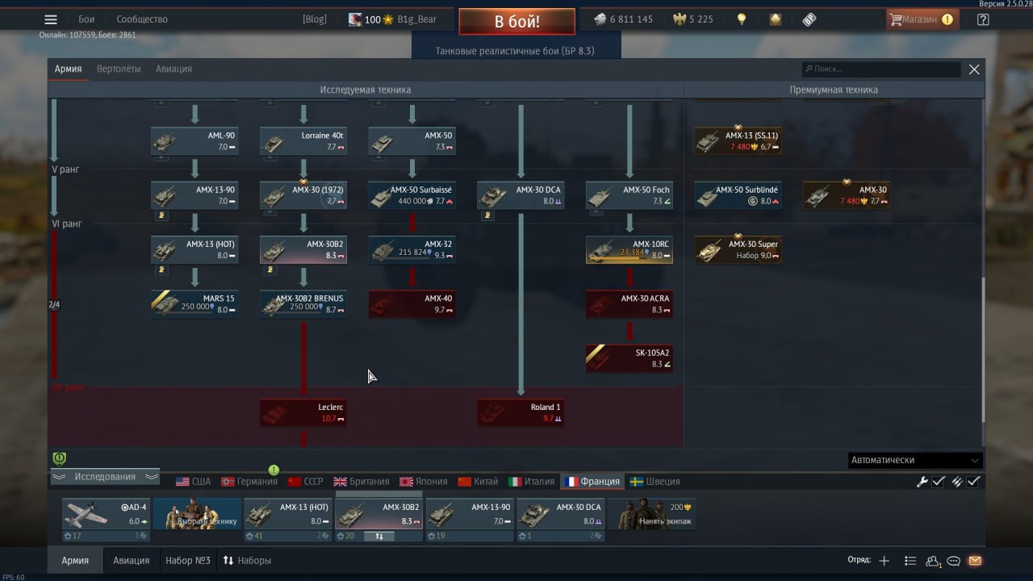
Task: Switch to the top Авиация tab
Action: click(x=174, y=69)
